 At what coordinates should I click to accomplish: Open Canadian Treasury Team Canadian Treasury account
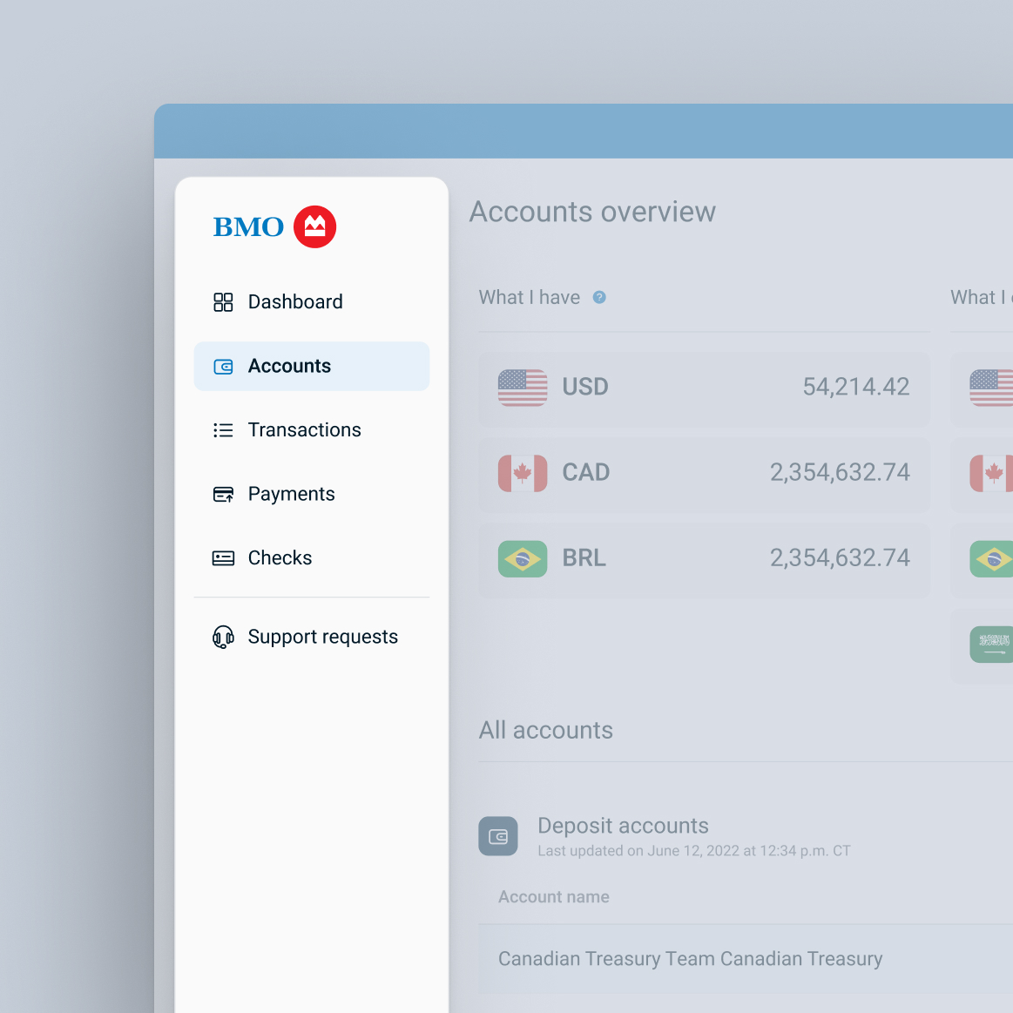tap(690, 958)
